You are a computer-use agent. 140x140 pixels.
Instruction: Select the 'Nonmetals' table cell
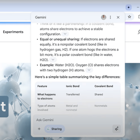click(x=101, y=106)
